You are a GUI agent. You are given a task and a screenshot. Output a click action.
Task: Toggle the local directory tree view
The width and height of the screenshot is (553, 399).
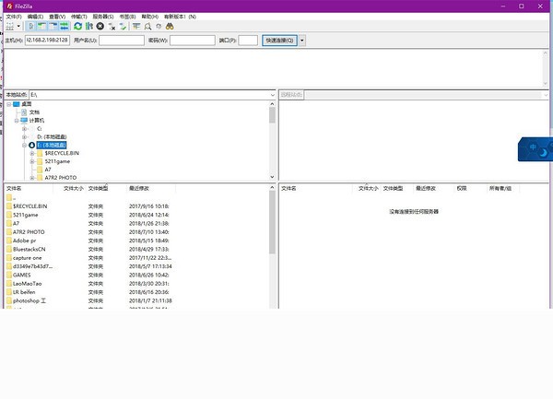coord(42,26)
